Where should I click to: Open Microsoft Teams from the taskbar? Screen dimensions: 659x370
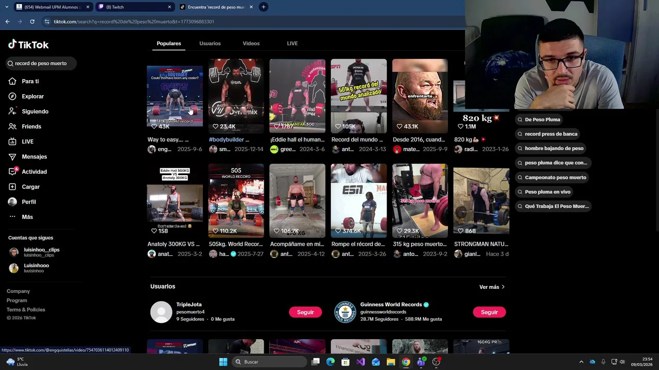421,362
